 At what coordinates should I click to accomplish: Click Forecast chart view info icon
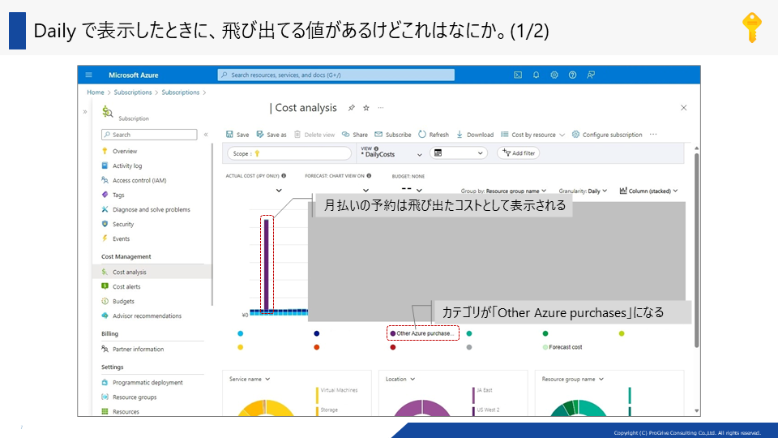pyautogui.click(x=369, y=176)
